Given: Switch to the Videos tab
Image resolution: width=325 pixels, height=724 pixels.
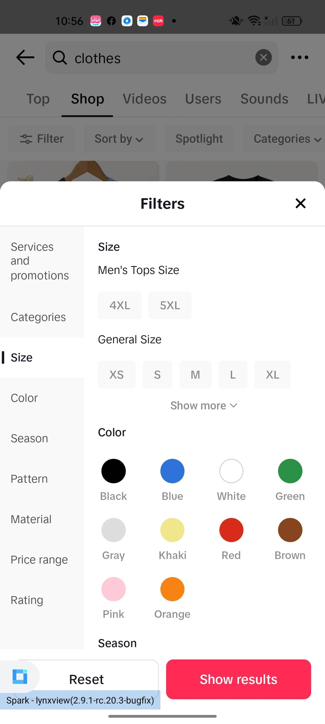Looking at the screenshot, I should pyautogui.click(x=144, y=99).
